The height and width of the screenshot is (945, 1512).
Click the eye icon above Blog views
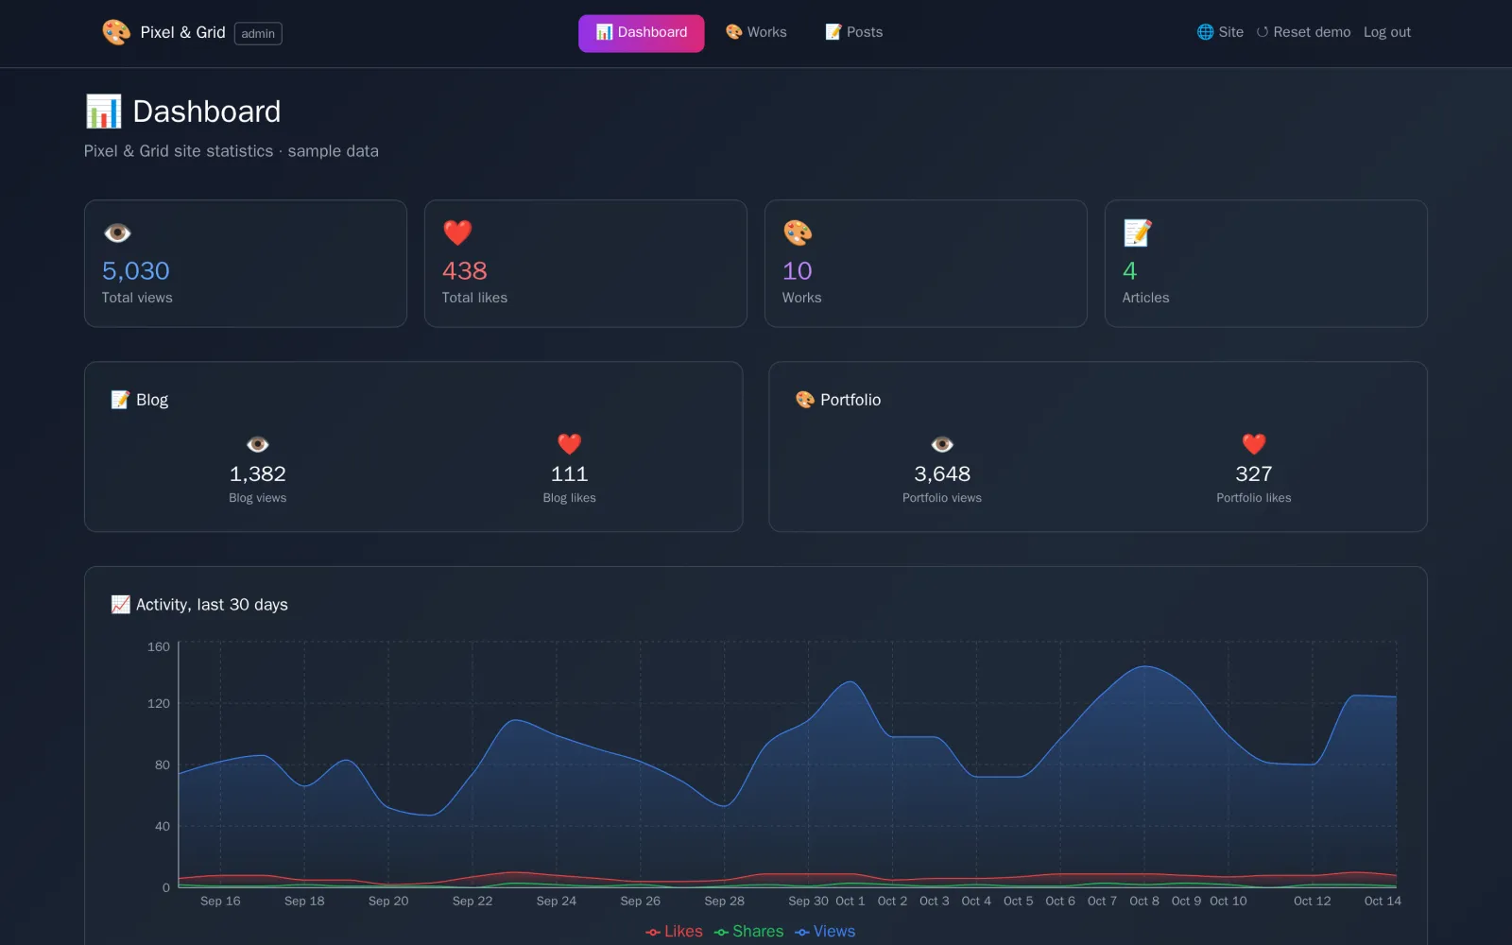258,444
